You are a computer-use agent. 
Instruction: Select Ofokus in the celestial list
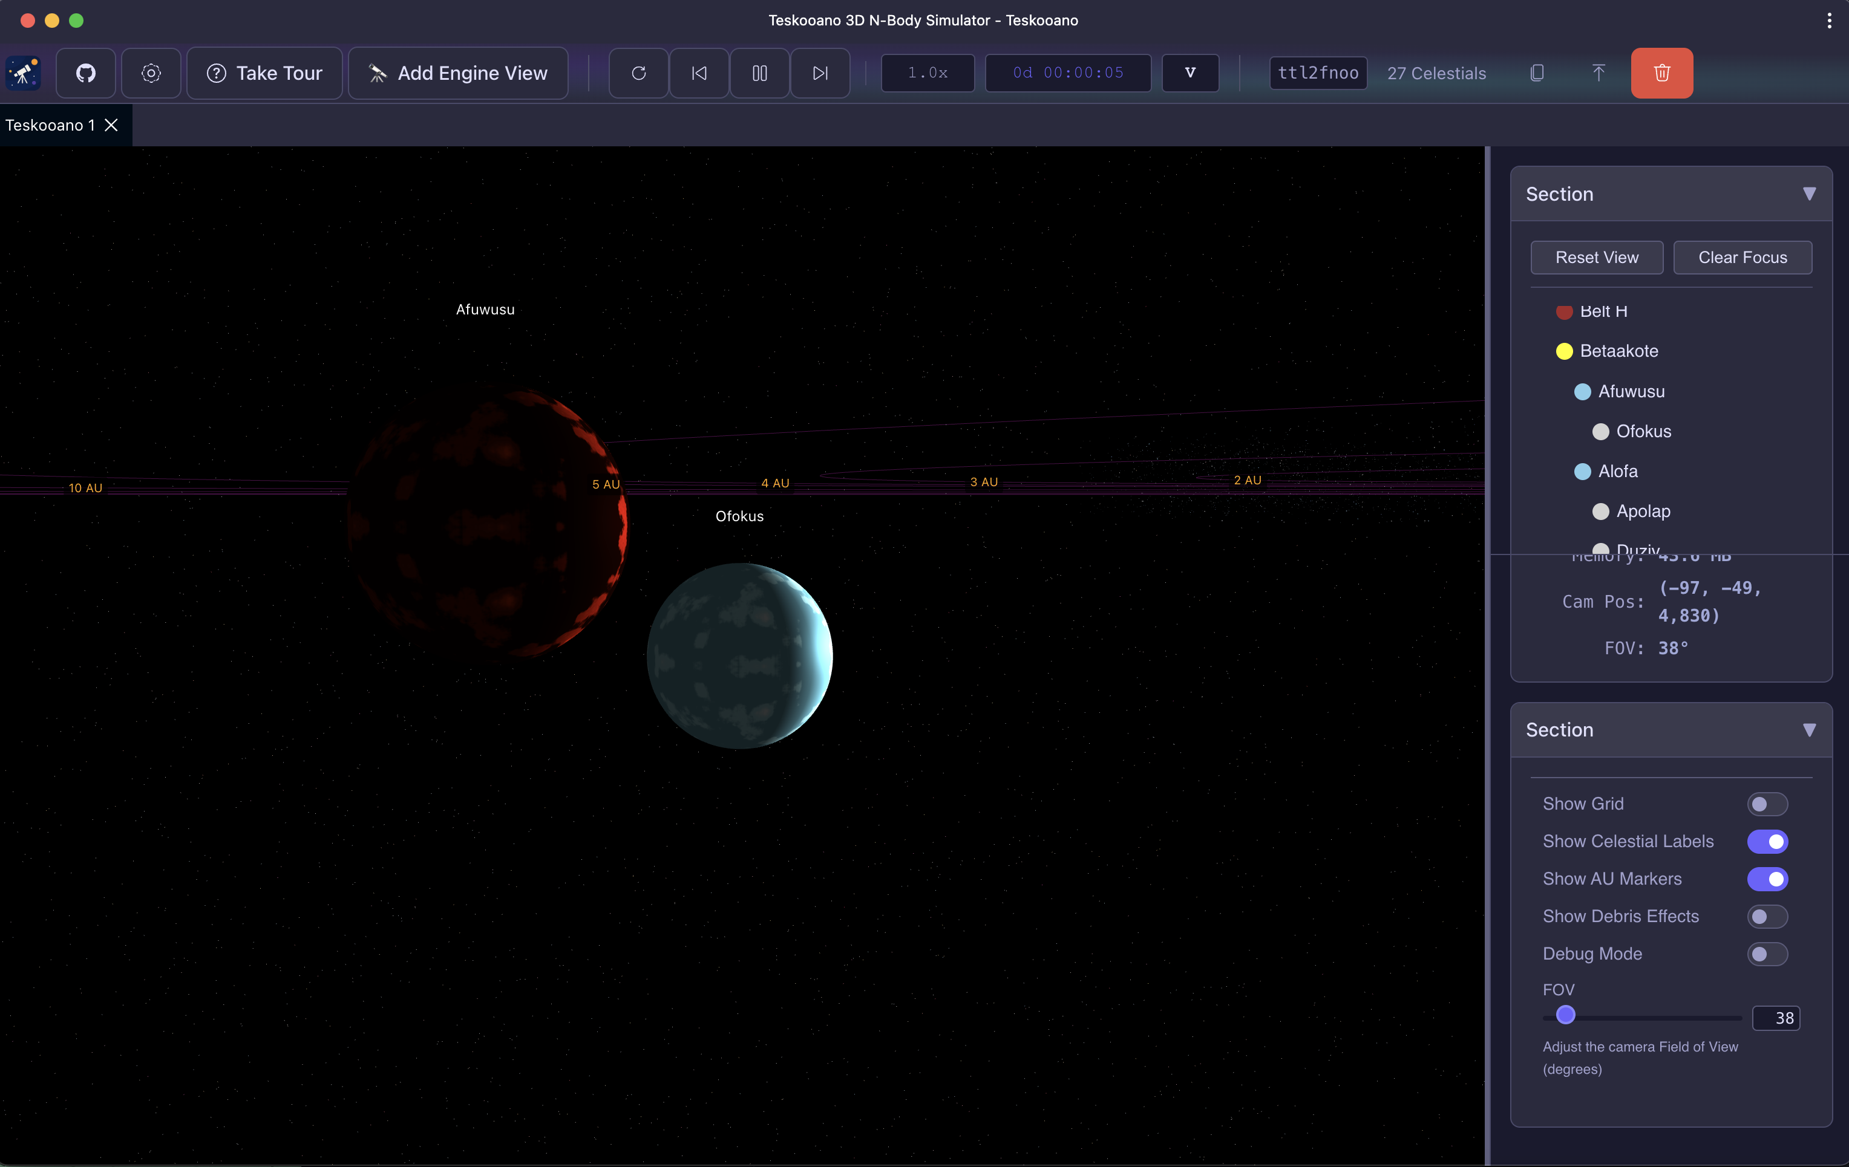1643,431
